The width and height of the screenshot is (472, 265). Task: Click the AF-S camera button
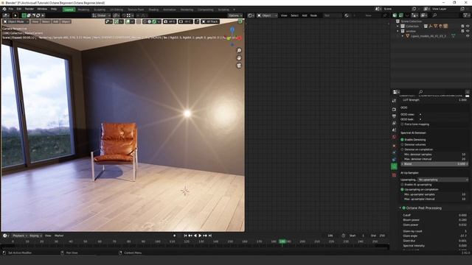click(x=170, y=21)
